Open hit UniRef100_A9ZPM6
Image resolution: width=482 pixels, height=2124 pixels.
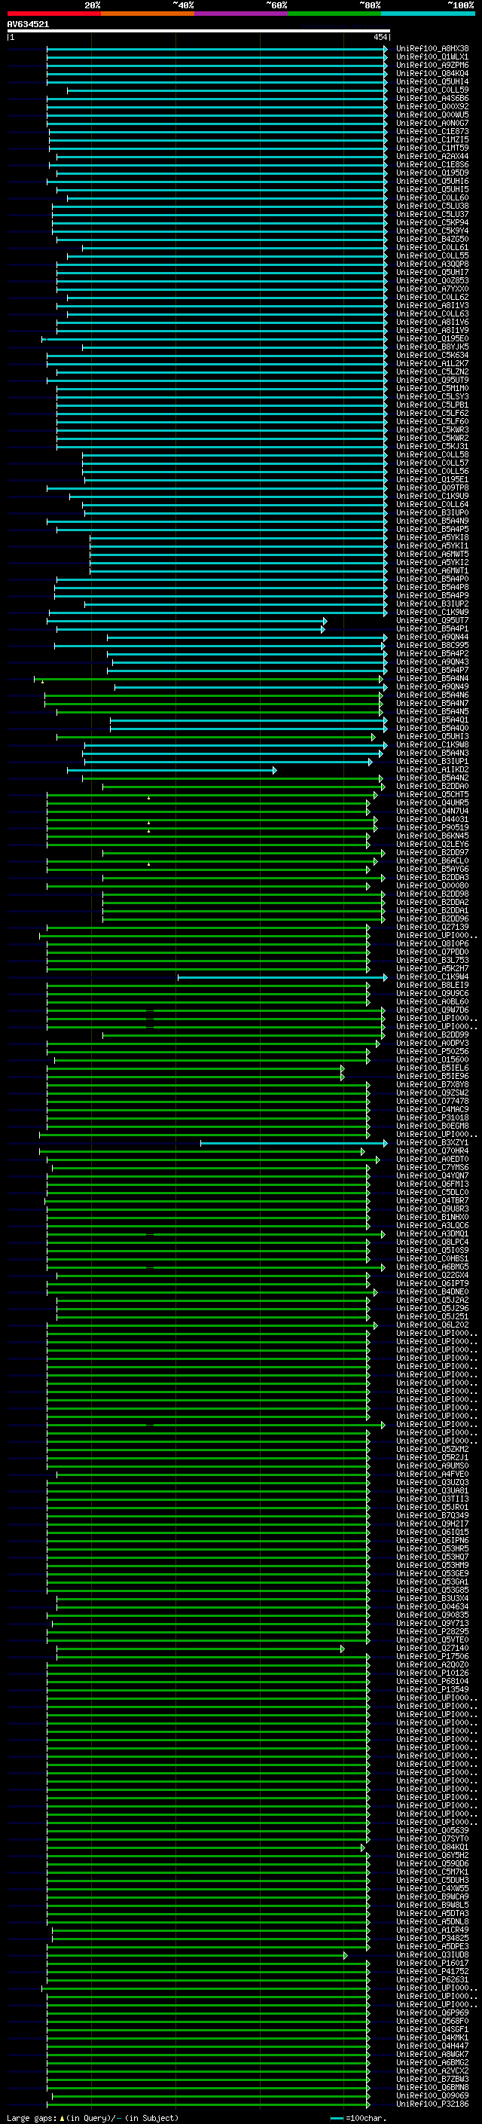tap(432, 65)
